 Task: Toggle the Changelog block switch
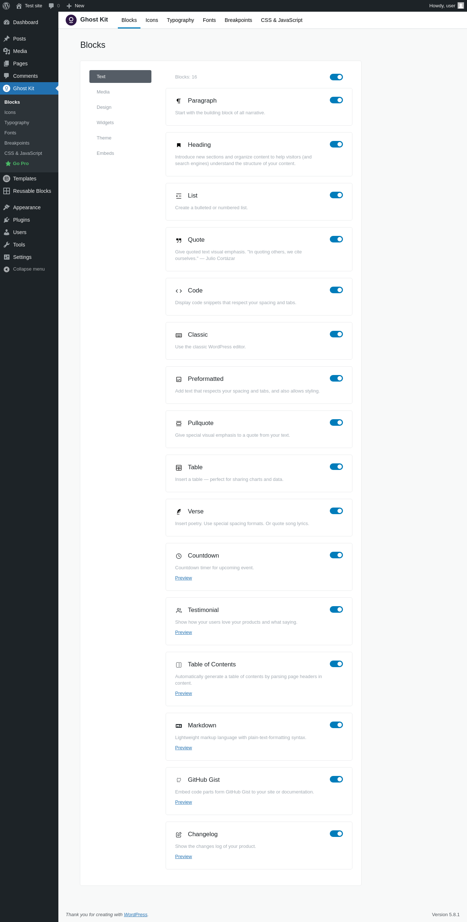pyautogui.click(x=336, y=834)
